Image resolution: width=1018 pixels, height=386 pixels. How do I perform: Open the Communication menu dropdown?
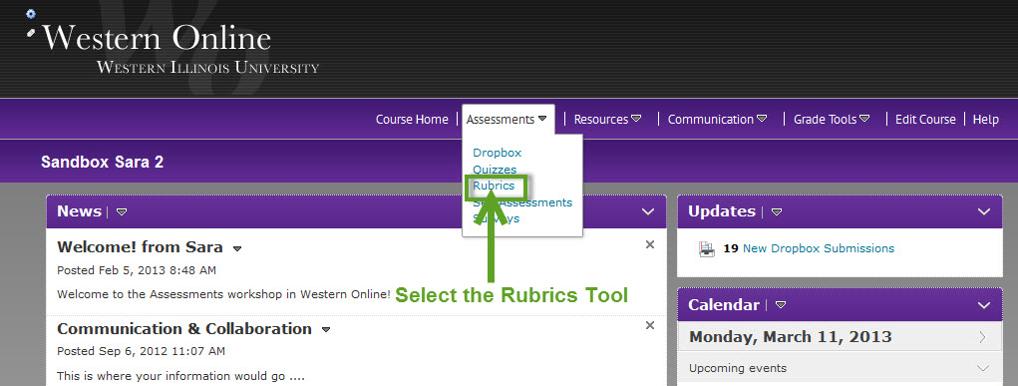718,119
